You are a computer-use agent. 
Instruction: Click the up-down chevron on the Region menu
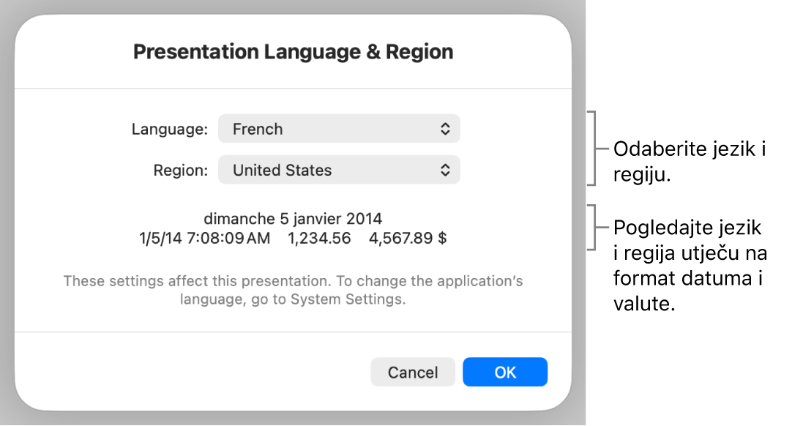(445, 171)
